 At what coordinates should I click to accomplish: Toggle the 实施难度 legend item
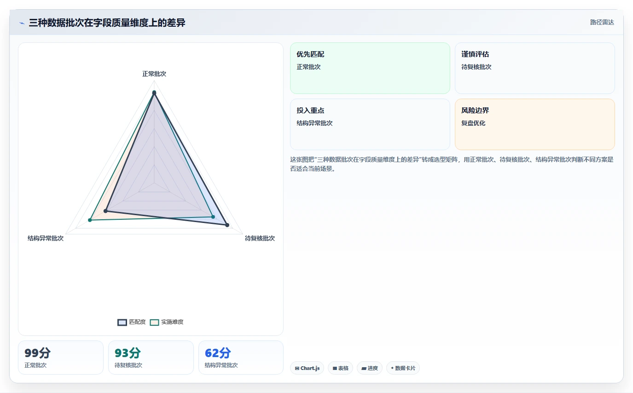tap(167, 322)
